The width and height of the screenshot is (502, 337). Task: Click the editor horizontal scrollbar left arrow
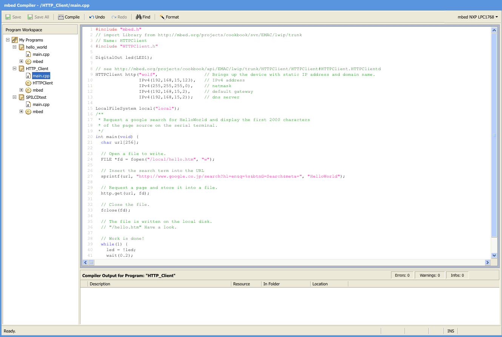click(85, 262)
